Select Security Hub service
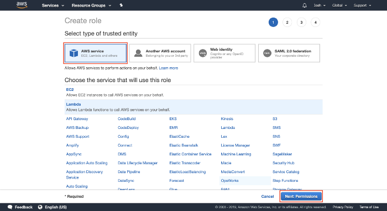Screen dimensions: 387x211 pos(283,163)
